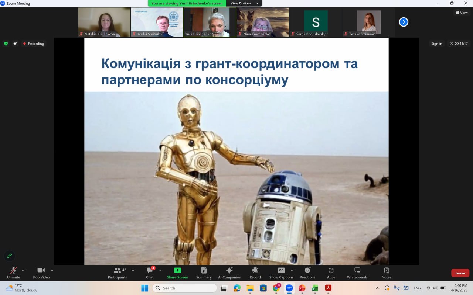Image resolution: width=473 pixels, height=295 pixels.
Task: Open the Reactions picker
Action: coord(307,273)
